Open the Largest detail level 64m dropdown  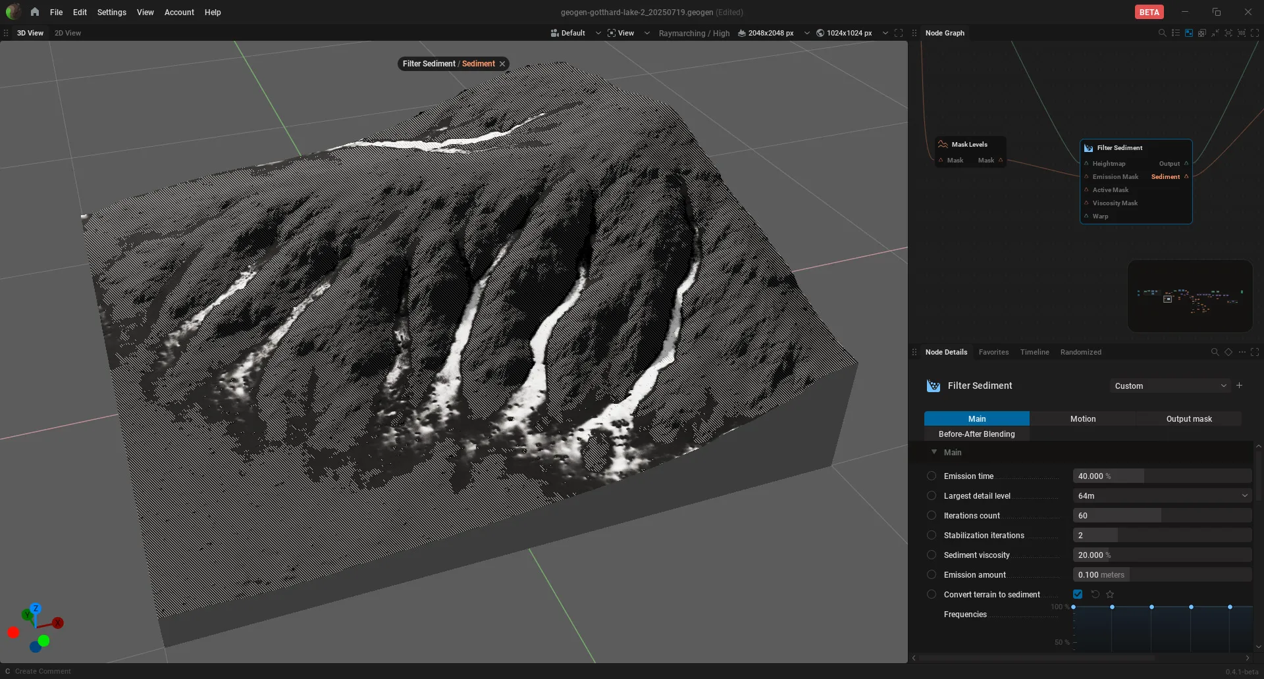point(1162,495)
